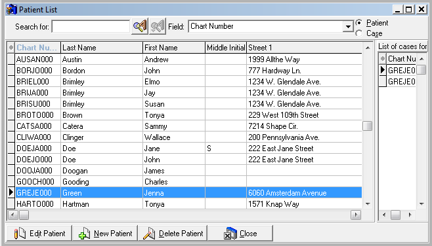This screenshot has height=246, width=432.
Task: Select the second GREJE0 case row
Action: [x=401, y=82]
